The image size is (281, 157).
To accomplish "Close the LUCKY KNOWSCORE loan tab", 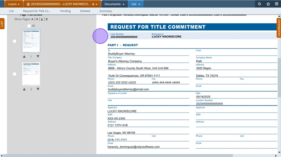I will 93,4.
